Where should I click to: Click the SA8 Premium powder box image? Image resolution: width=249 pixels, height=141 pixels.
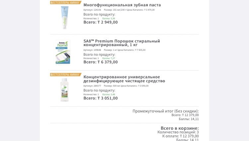(63, 52)
